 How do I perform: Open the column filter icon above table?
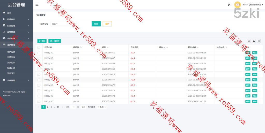pyautogui.click(x=249, y=41)
